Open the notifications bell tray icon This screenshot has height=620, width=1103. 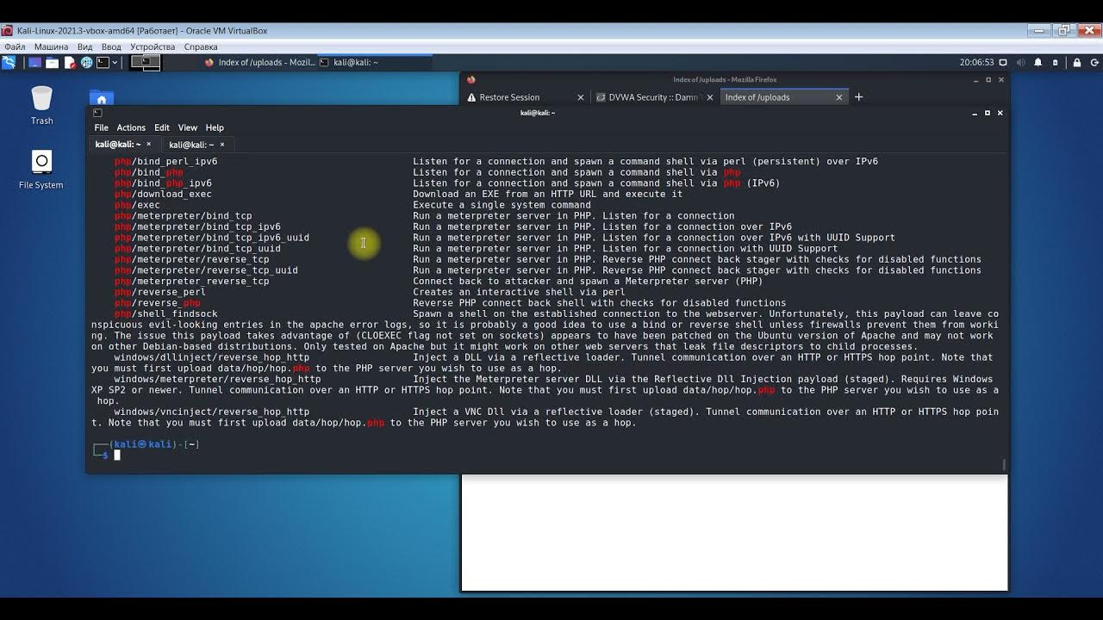(x=1038, y=62)
